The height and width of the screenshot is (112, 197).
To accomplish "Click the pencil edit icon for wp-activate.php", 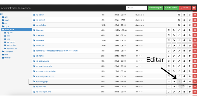I will (x=179, y=61).
